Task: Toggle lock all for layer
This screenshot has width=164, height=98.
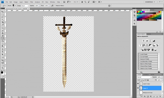Action: coord(148,80)
